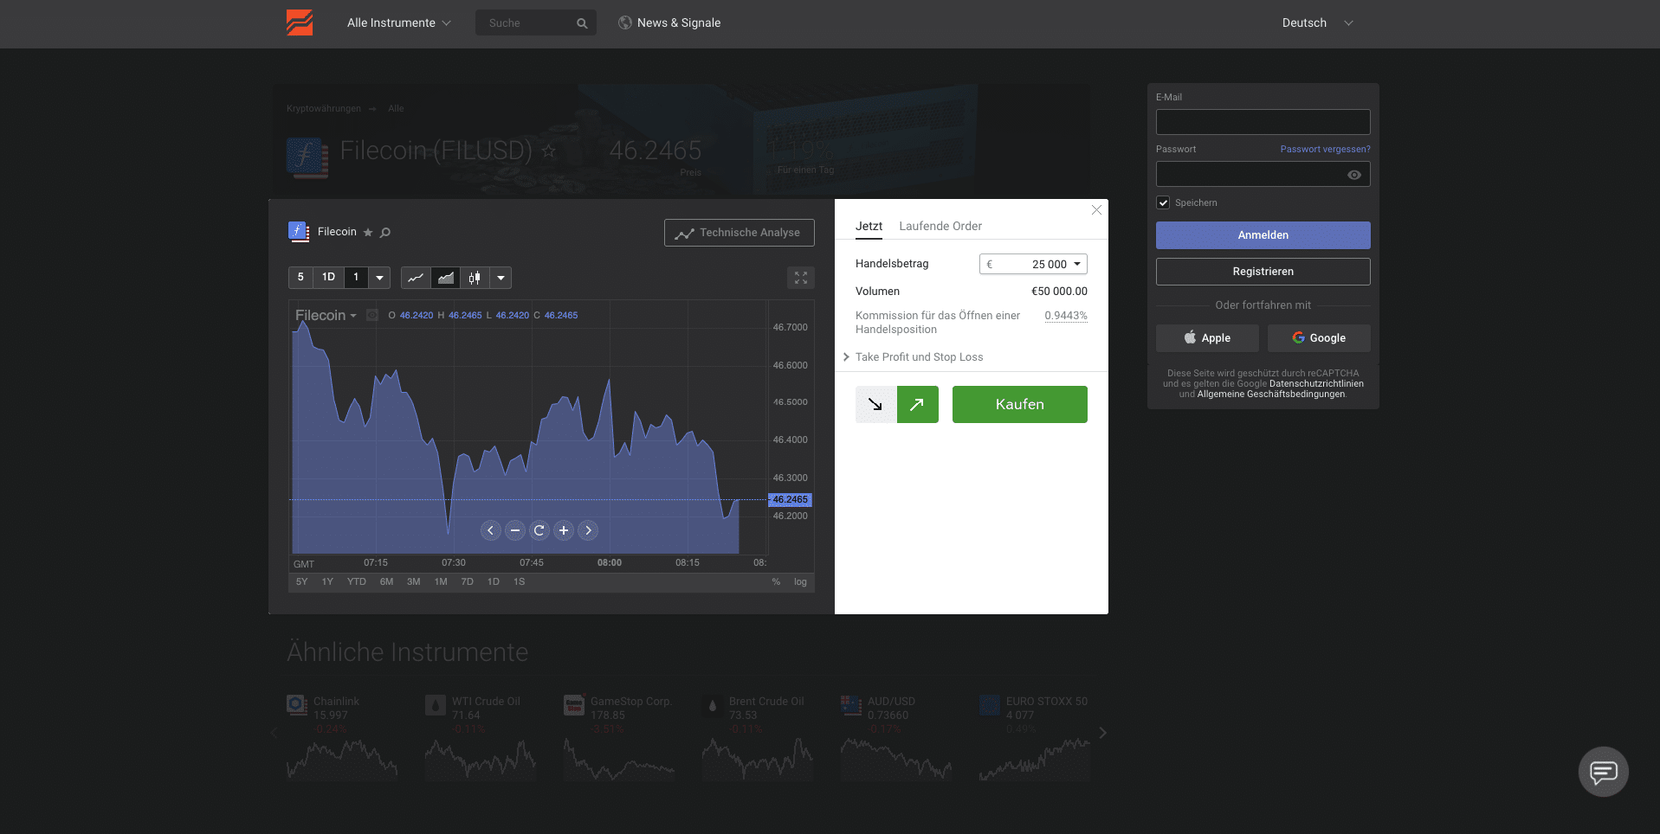Switch to the Laufende Order tab
This screenshot has height=834, width=1660.
pyautogui.click(x=940, y=227)
